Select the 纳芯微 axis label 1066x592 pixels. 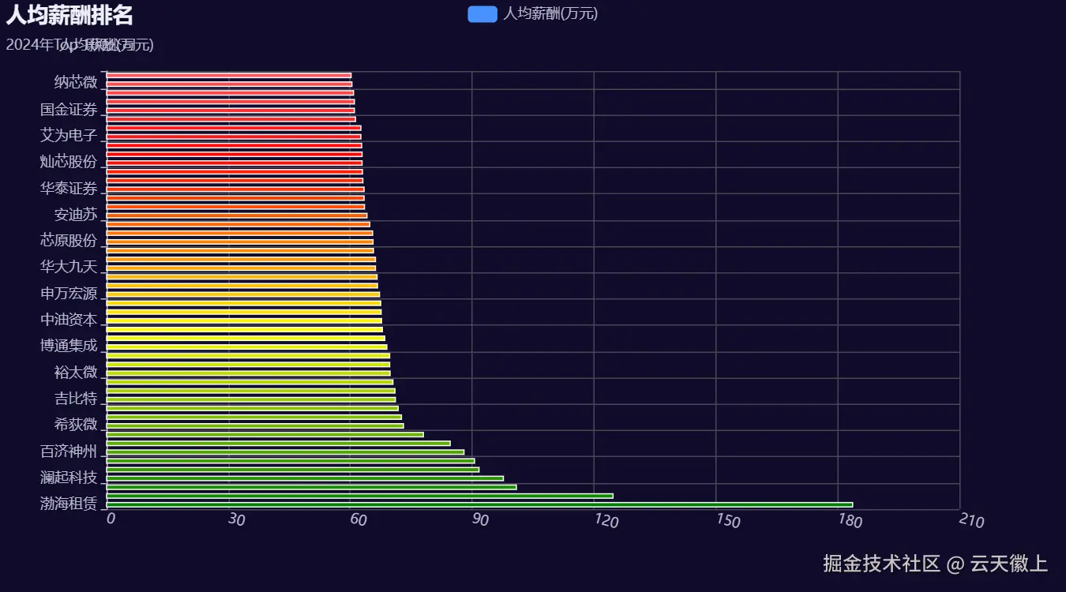coord(76,82)
